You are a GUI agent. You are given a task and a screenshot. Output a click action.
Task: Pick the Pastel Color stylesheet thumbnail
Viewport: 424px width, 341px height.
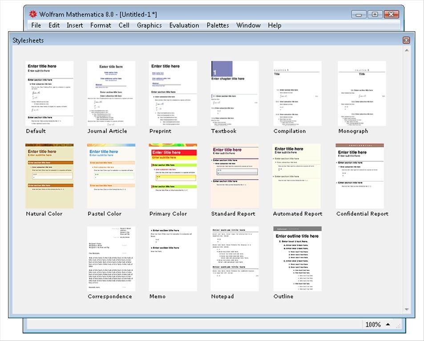point(111,176)
